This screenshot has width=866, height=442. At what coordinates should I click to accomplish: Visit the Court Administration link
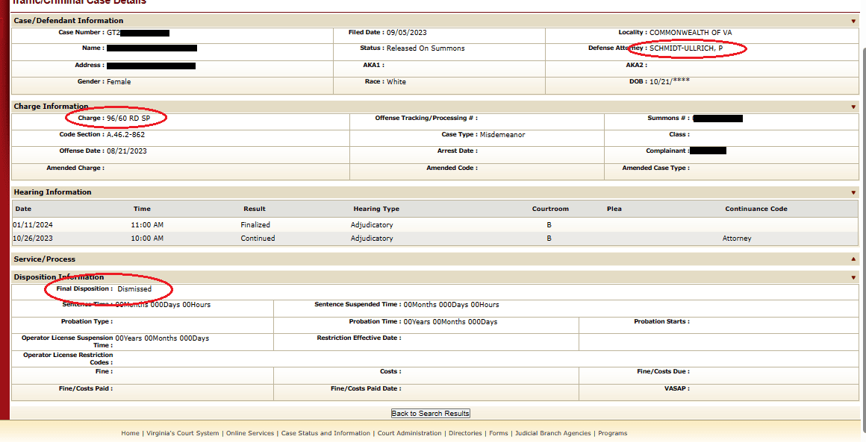point(409,433)
